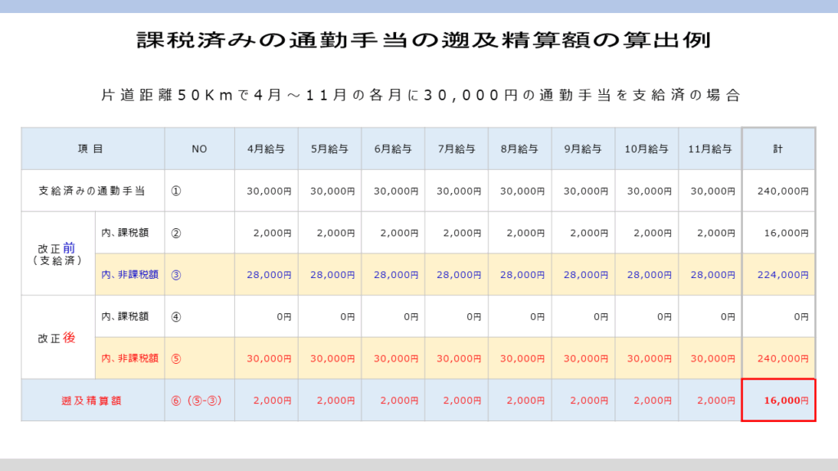The image size is (838, 471).
Task: Click the 改正前（支給済） row group label
Action: (58, 253)
